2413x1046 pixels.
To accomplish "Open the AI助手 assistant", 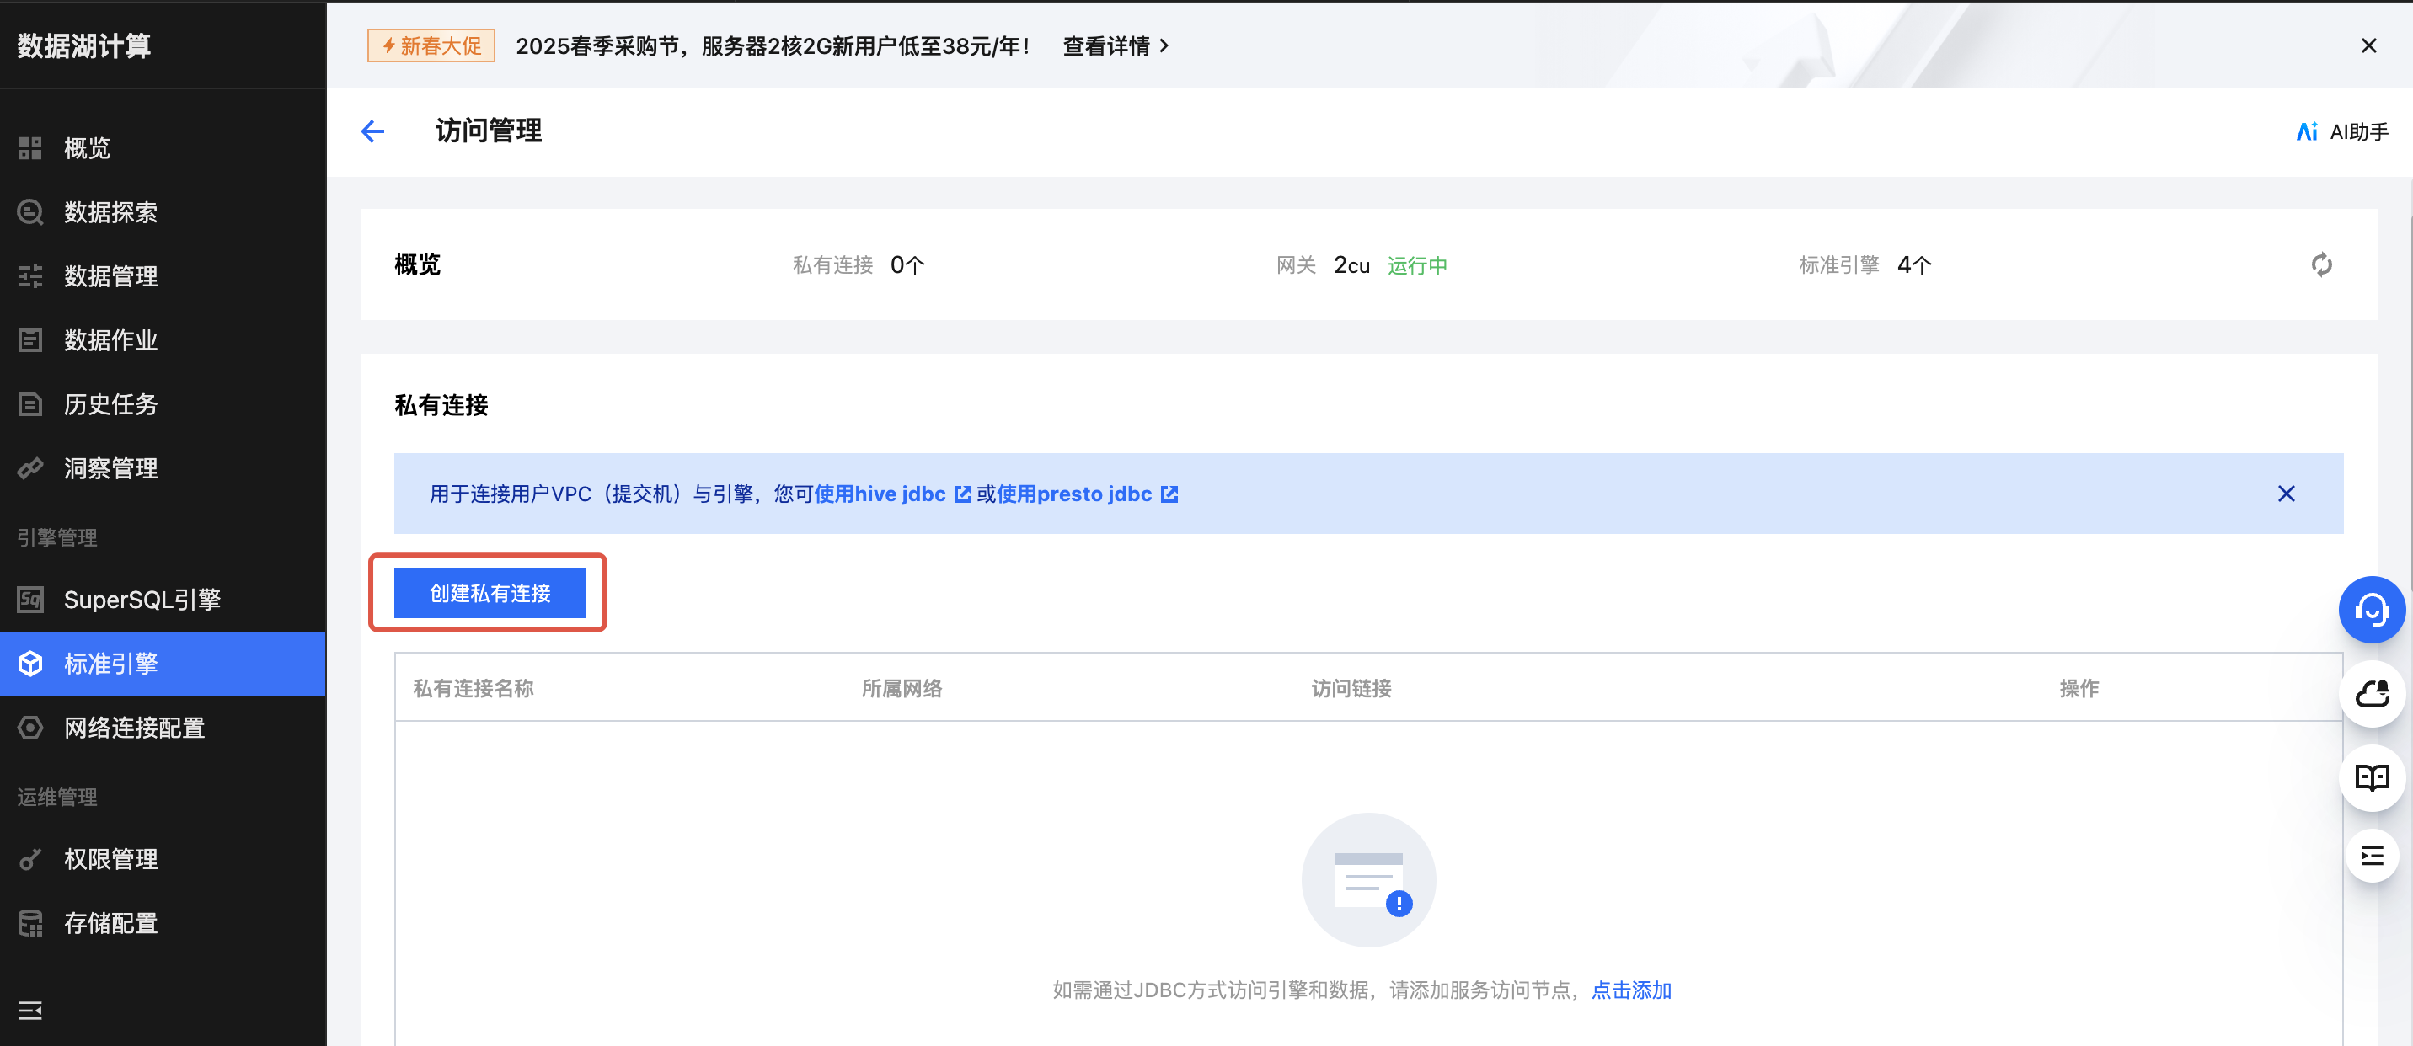I will 2342,132.
